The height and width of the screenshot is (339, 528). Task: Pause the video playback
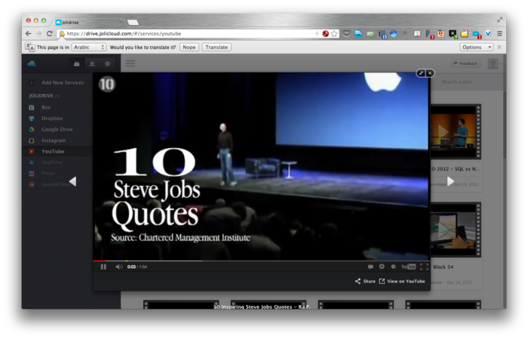pos(103,267)
